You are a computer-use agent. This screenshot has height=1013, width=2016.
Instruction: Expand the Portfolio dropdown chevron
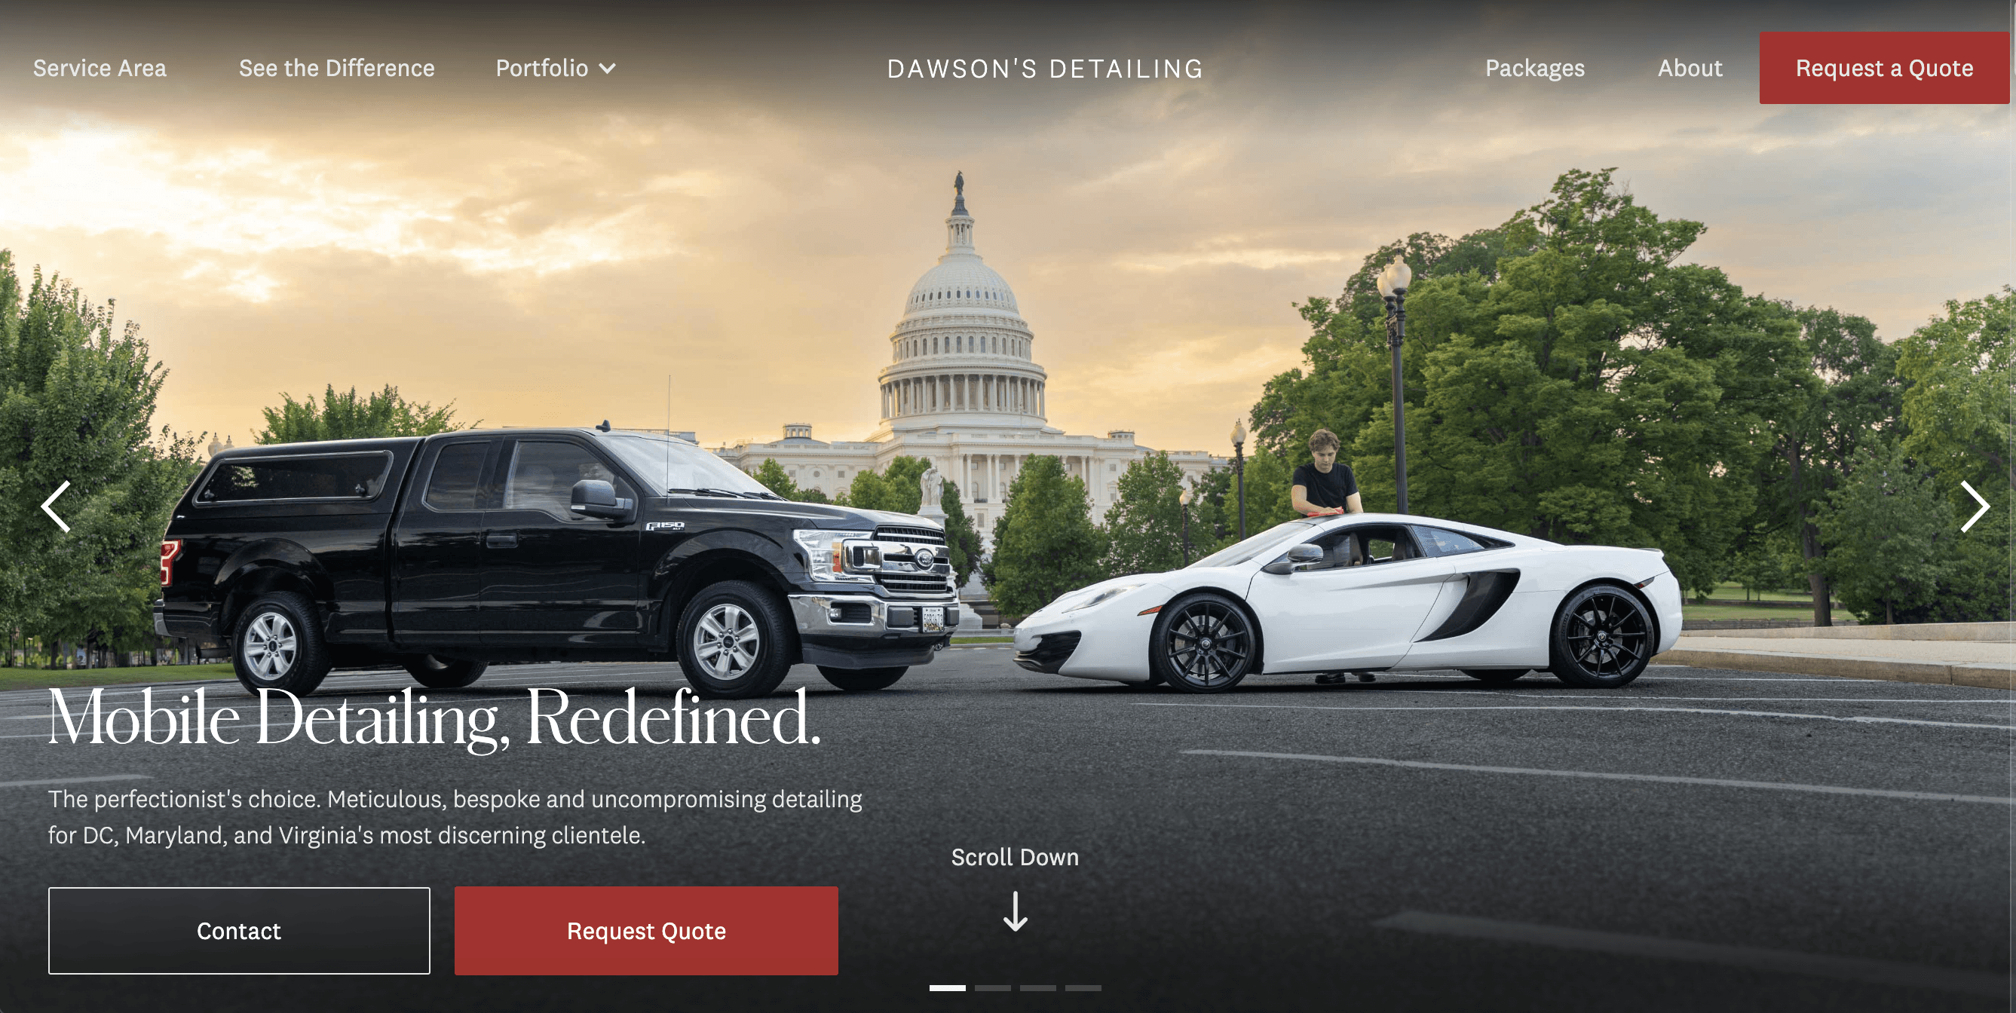(608, 69)
